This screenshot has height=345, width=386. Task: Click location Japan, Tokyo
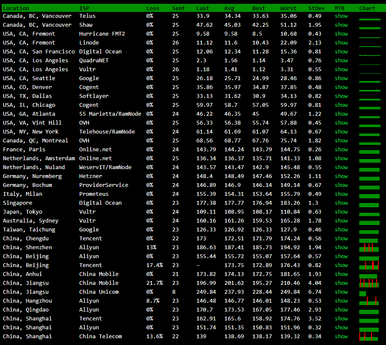click(x=22, y=212)
